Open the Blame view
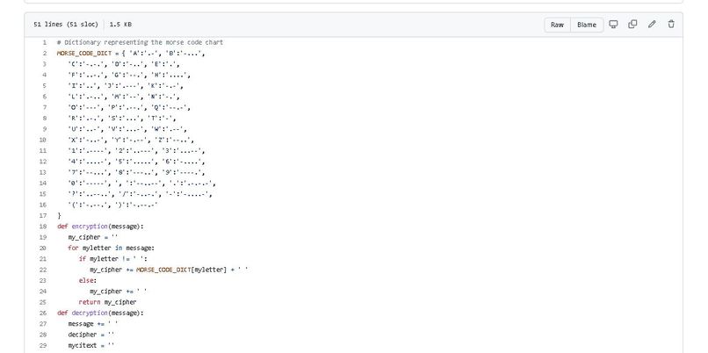The width and height of the screenshot is (708, 353). tap(587, 25)
